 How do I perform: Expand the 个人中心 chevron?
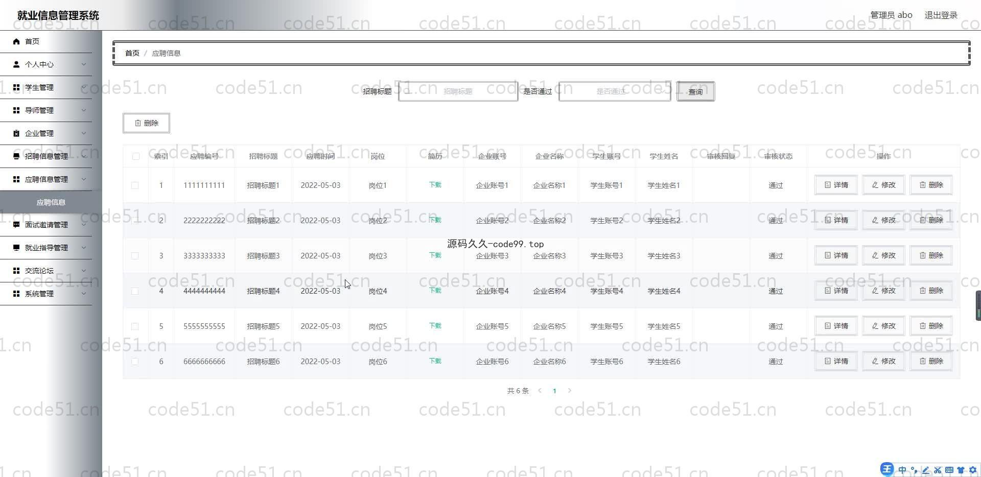pyautogui.click(x=84, y=64)
